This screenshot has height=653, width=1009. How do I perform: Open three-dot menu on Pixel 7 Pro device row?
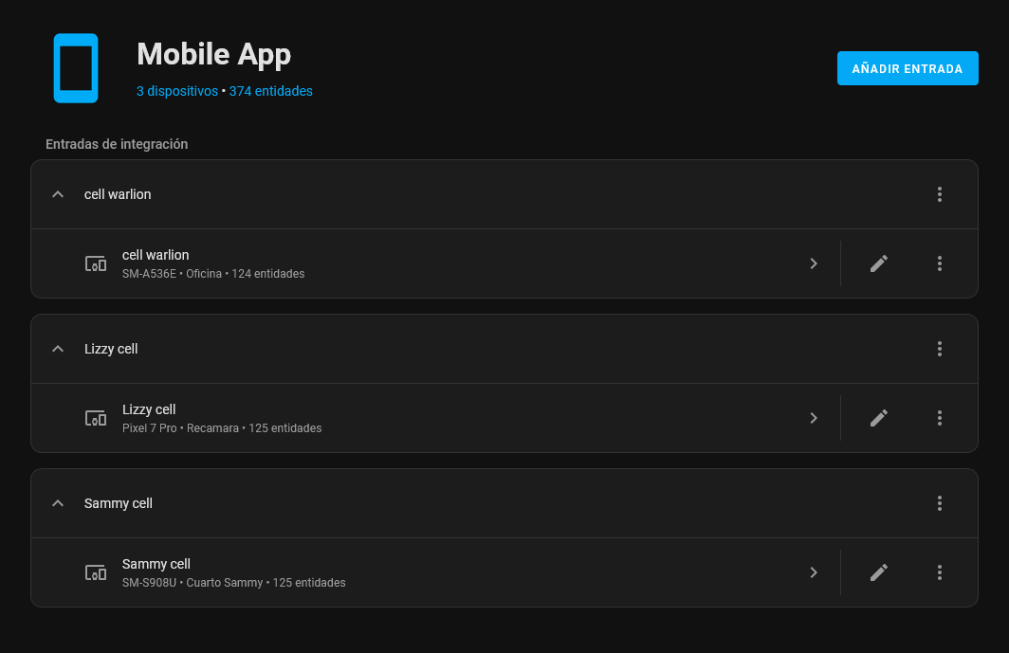[940, 418]
